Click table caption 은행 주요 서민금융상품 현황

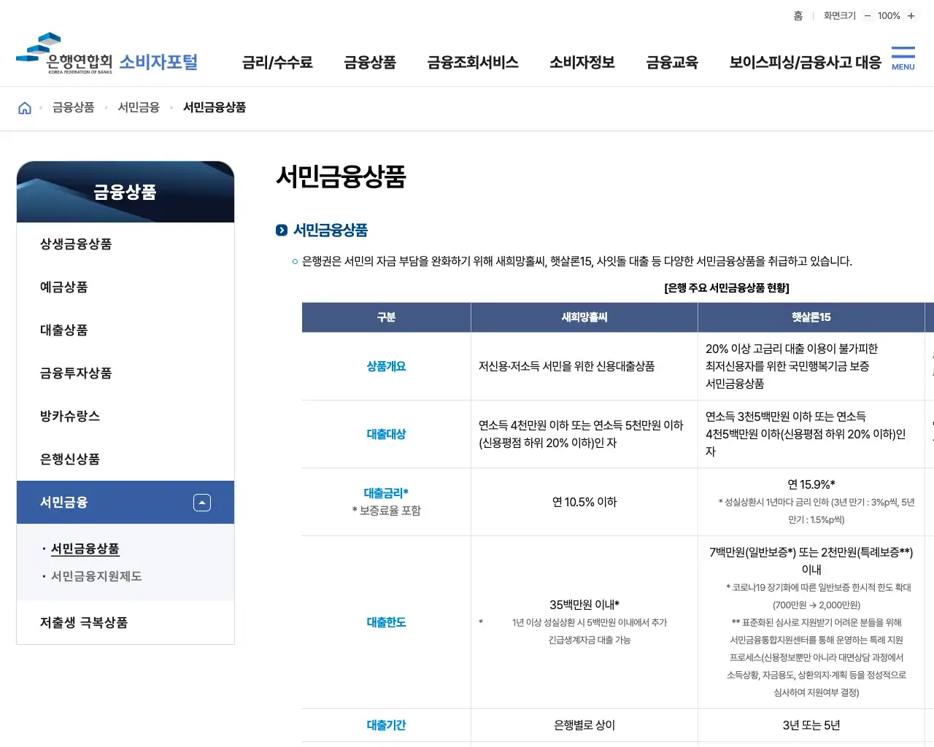[727, 288]
